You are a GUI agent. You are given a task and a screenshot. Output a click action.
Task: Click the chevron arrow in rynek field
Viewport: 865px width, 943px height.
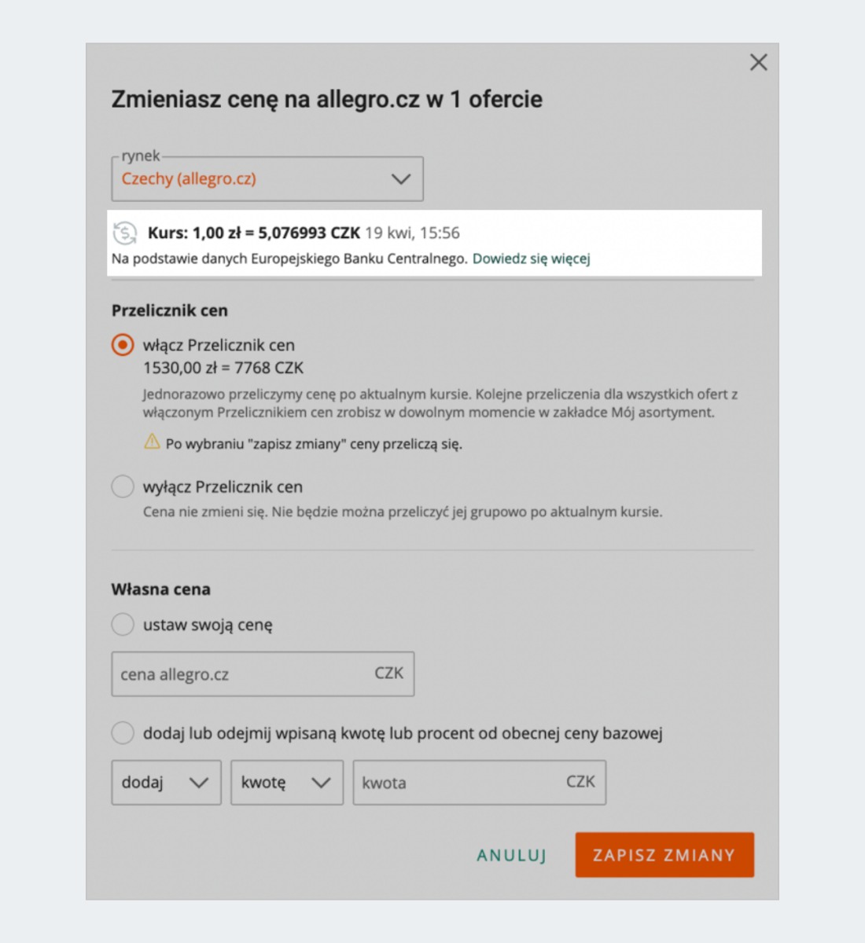click(x=401, y=179)
